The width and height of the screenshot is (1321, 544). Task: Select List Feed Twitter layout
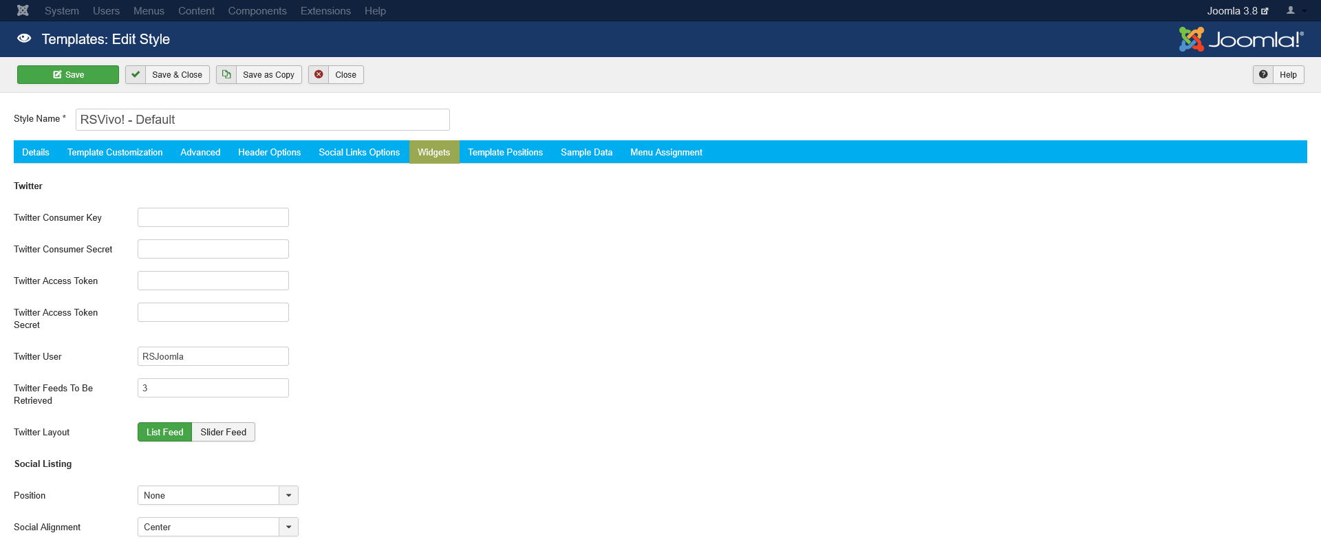pos(164,432)
